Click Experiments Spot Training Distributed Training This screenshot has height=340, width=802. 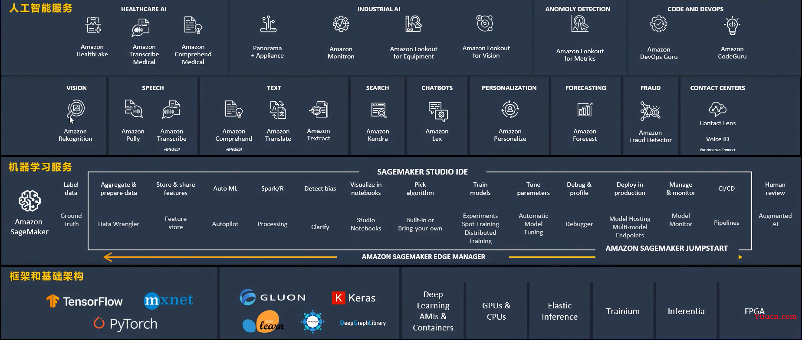pyautogui.click(x=480, y=228)
